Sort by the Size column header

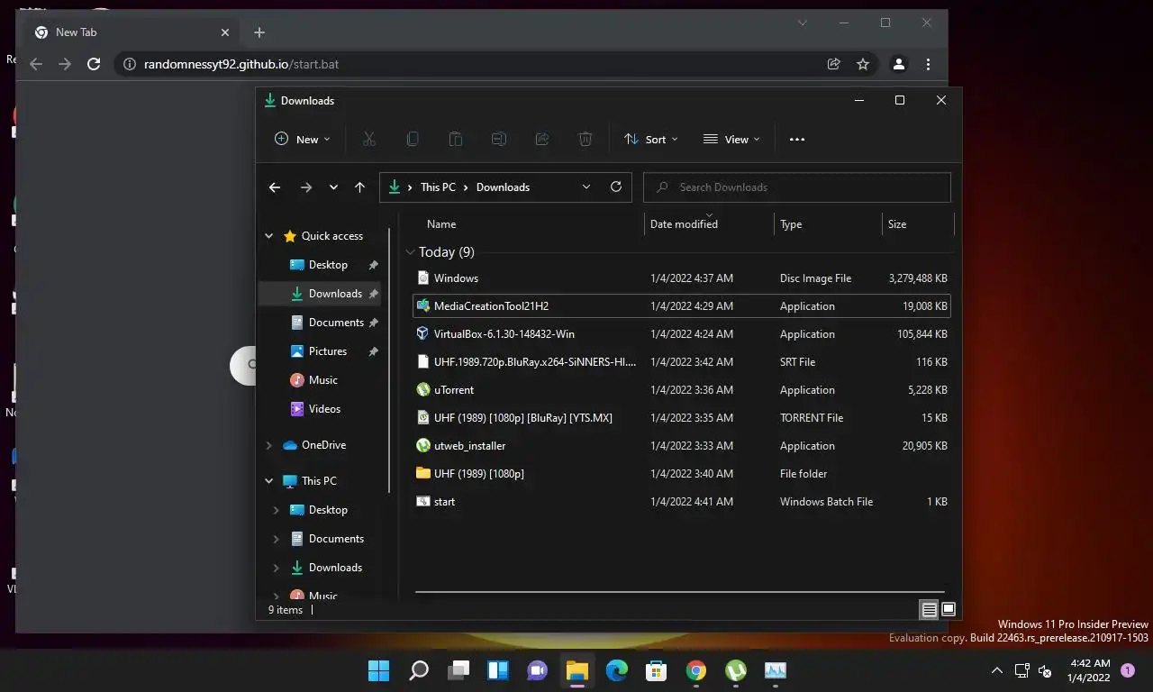pos(897,224)
